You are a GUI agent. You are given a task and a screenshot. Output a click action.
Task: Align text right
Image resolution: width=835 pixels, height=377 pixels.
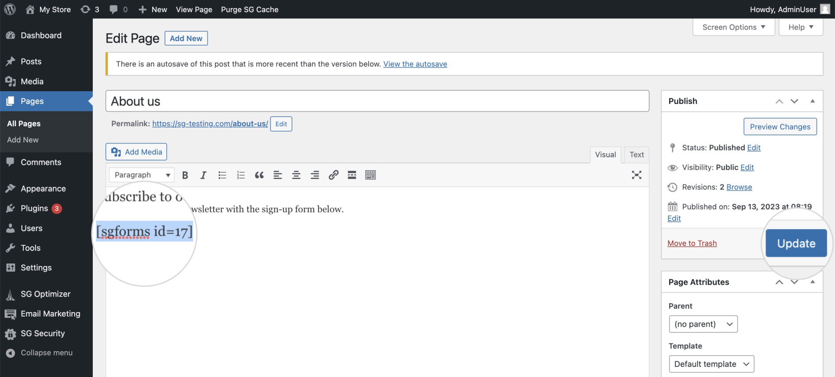[x=315, y=175]
